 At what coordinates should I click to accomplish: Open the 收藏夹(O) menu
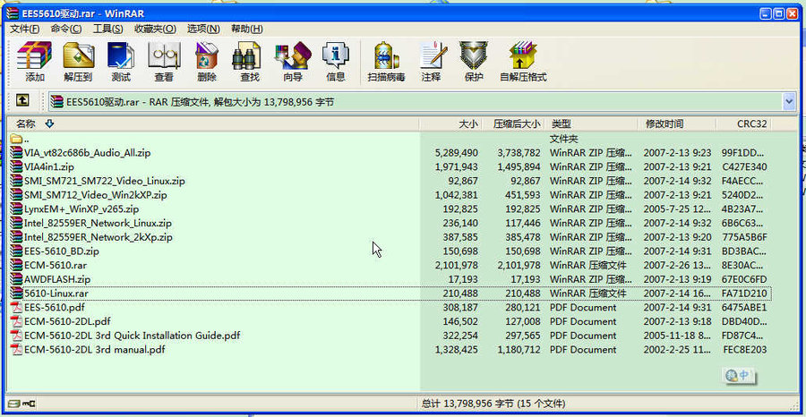click(155, 29)
